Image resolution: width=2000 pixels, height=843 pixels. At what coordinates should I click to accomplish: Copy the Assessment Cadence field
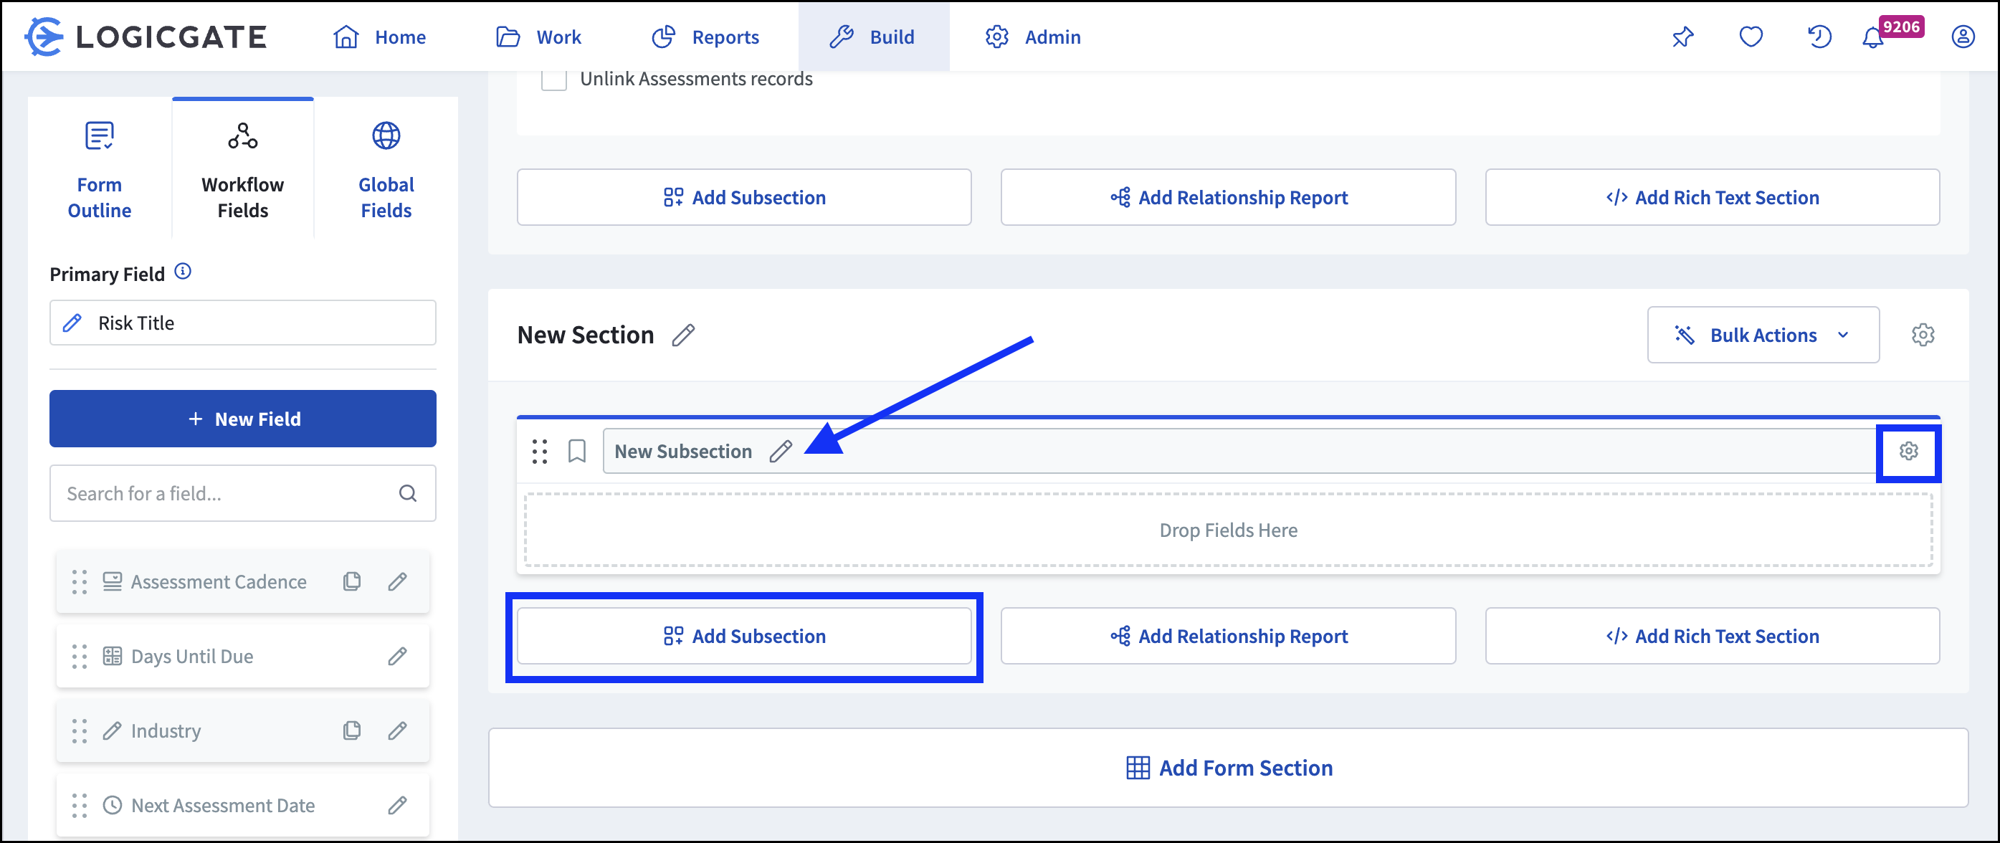click(352, 581)
